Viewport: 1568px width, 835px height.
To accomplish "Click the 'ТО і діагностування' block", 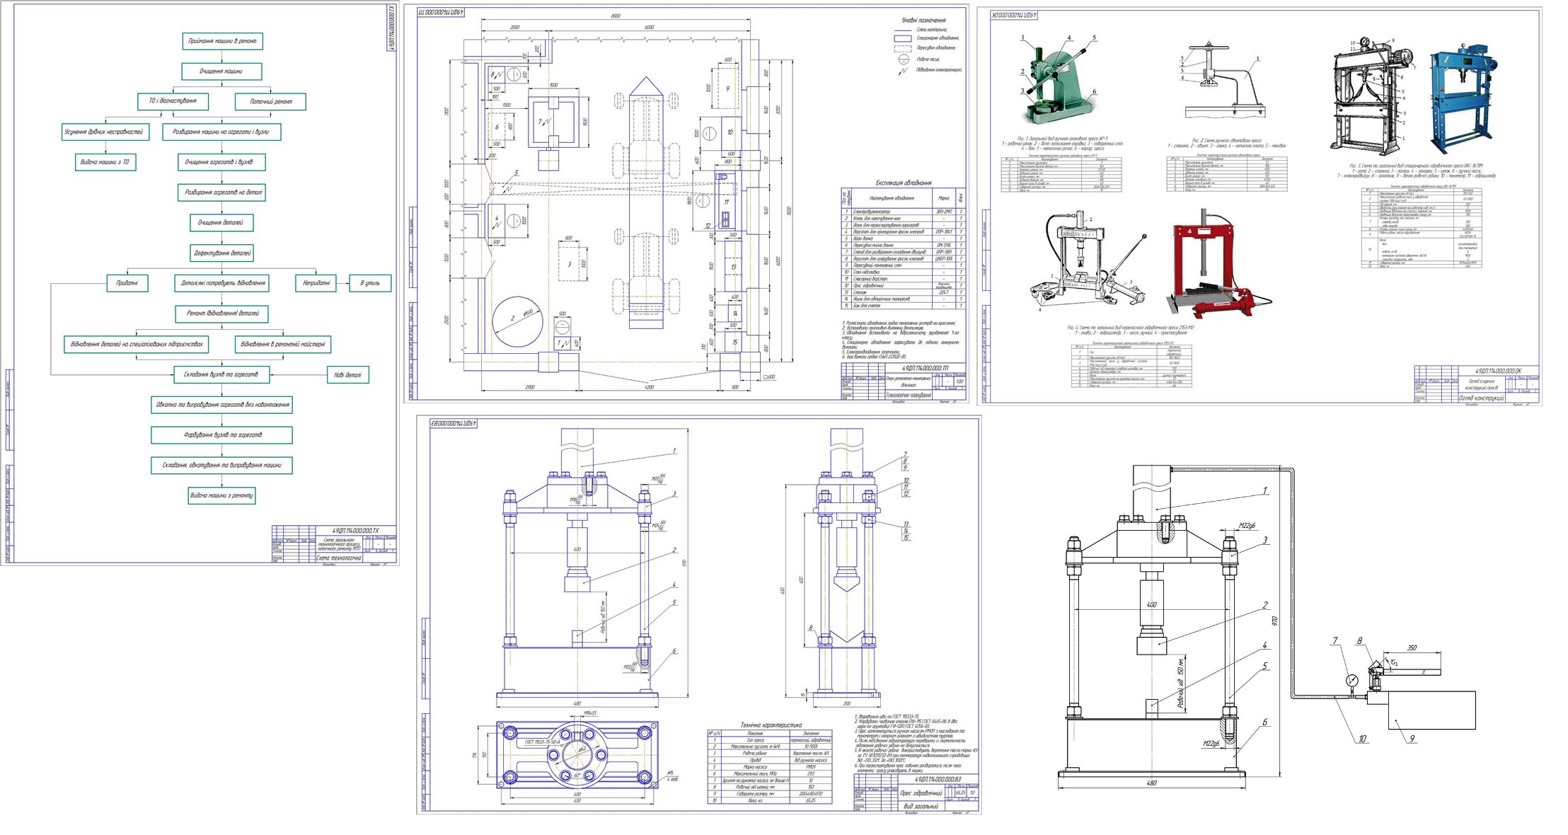I will tap(173, 101).
